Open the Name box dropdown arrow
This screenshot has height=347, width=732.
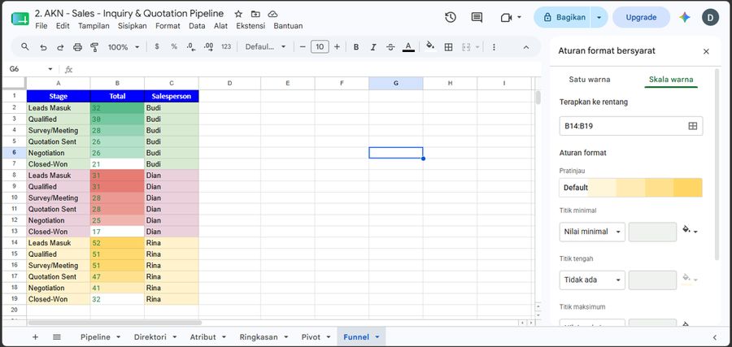coord(50,69)
